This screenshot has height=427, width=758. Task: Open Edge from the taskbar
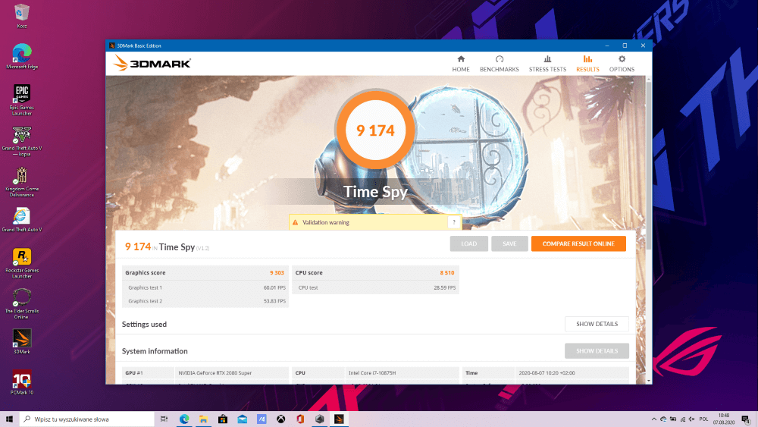tap(184, 419)
